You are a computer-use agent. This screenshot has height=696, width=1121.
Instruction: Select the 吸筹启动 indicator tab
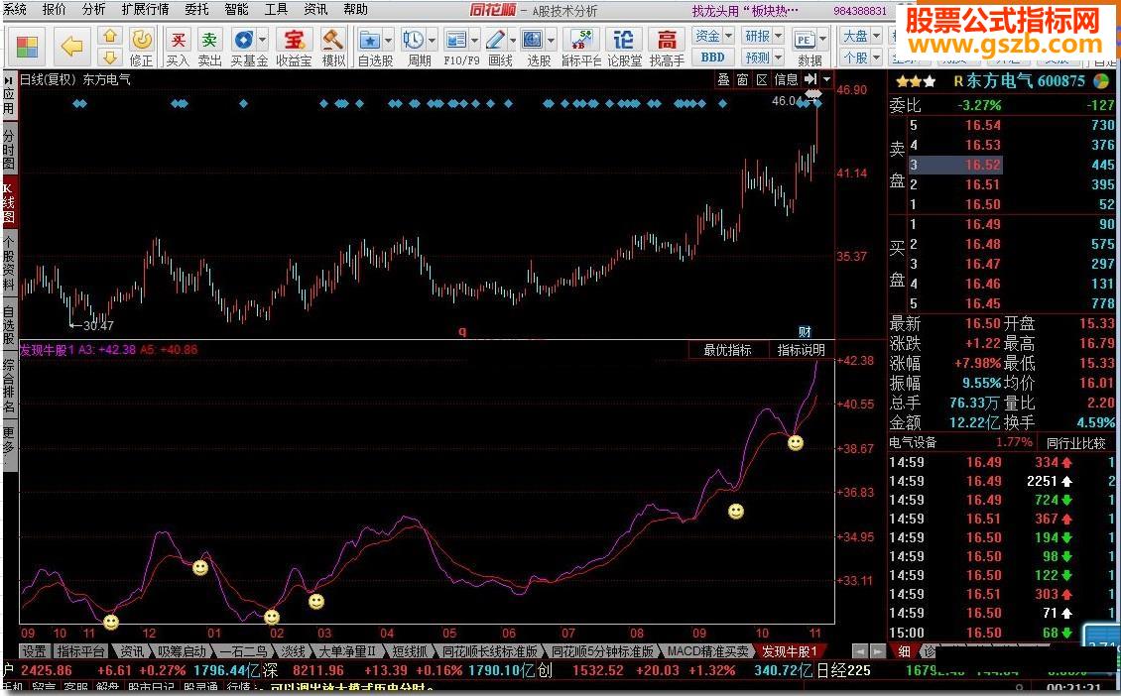click(182, 651)
